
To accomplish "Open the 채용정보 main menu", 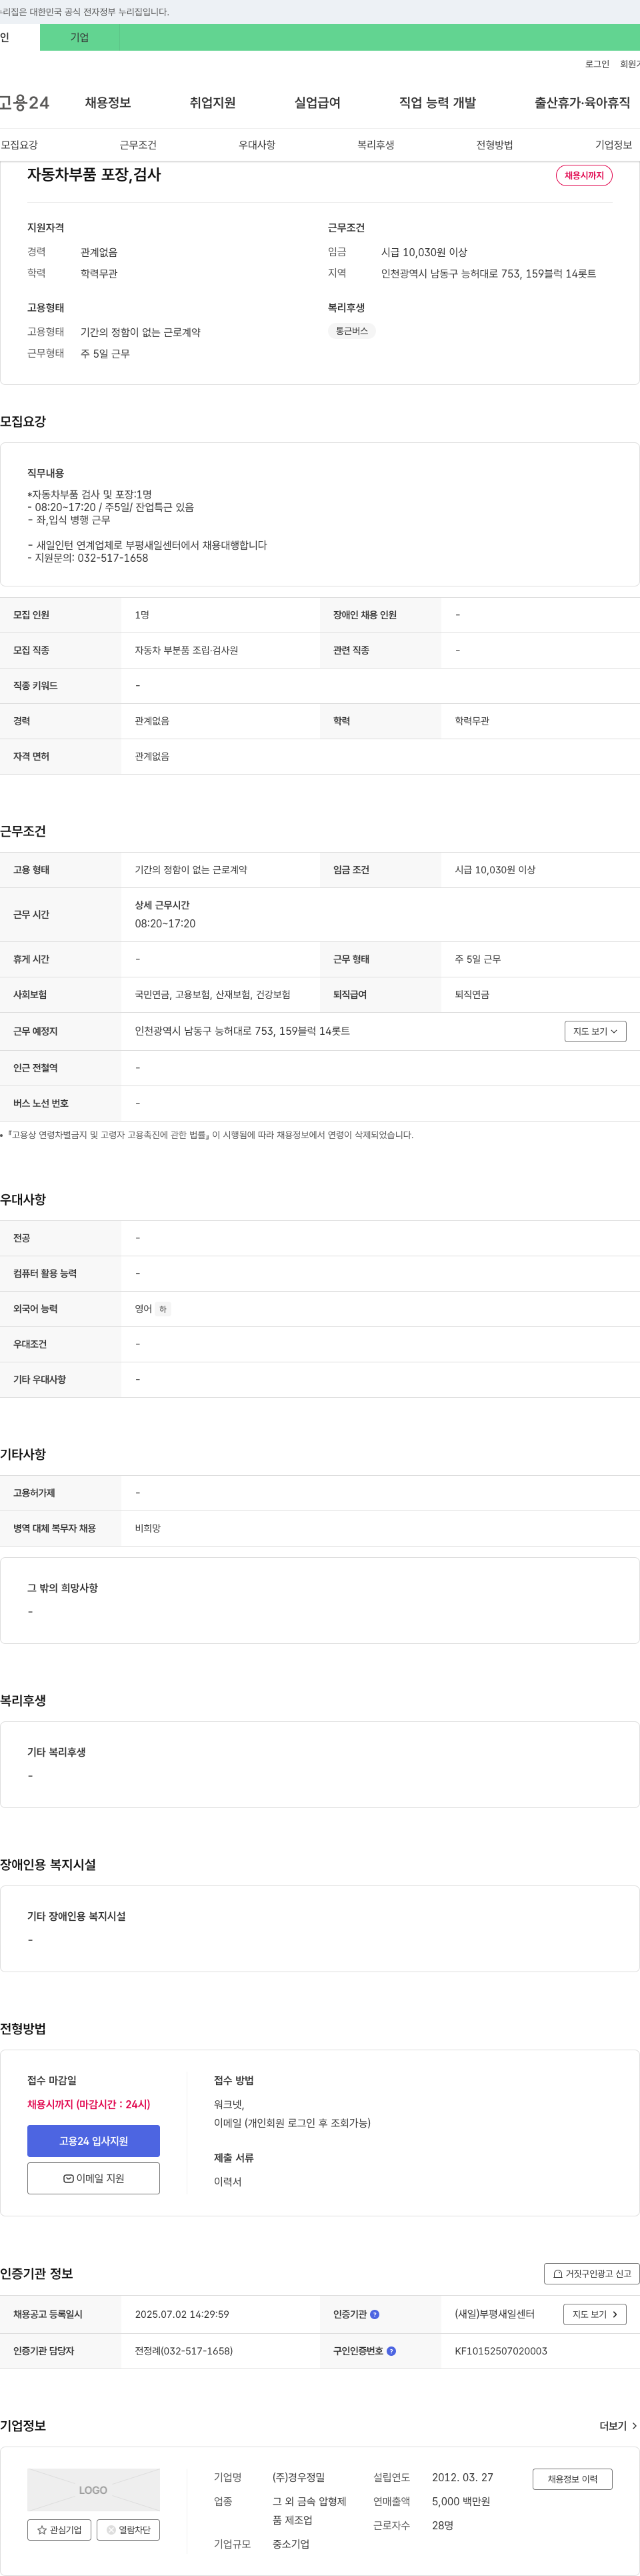I will [108, 103].
